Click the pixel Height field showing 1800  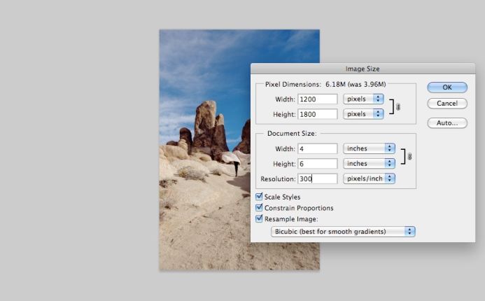tap(318, 114)
